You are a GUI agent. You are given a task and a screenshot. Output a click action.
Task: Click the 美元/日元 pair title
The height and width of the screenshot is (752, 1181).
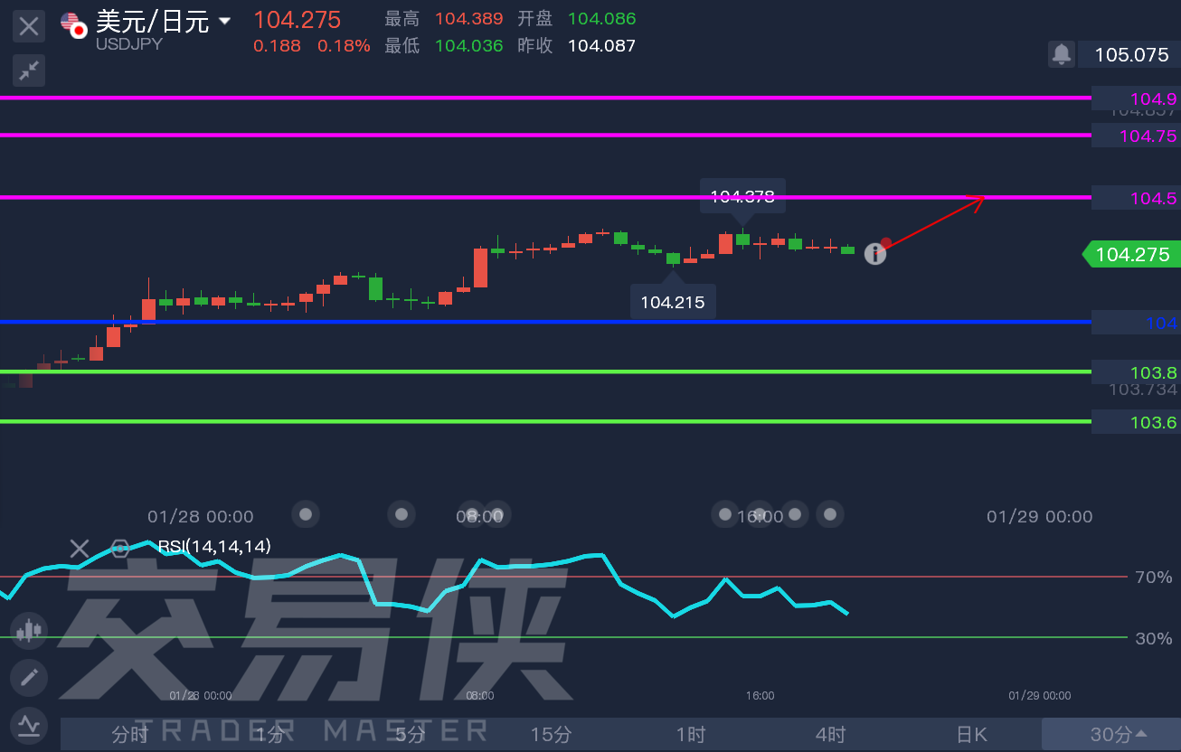[x=152, y=21]
